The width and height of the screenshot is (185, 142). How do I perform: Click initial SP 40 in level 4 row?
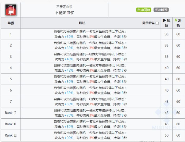point(166,68)
